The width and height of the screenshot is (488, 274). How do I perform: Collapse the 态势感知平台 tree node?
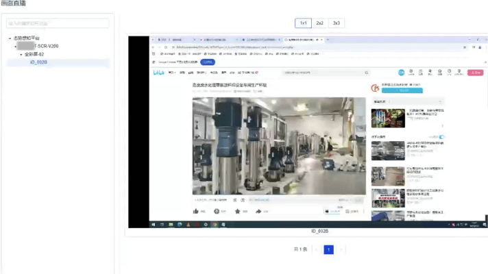point(10,38)
